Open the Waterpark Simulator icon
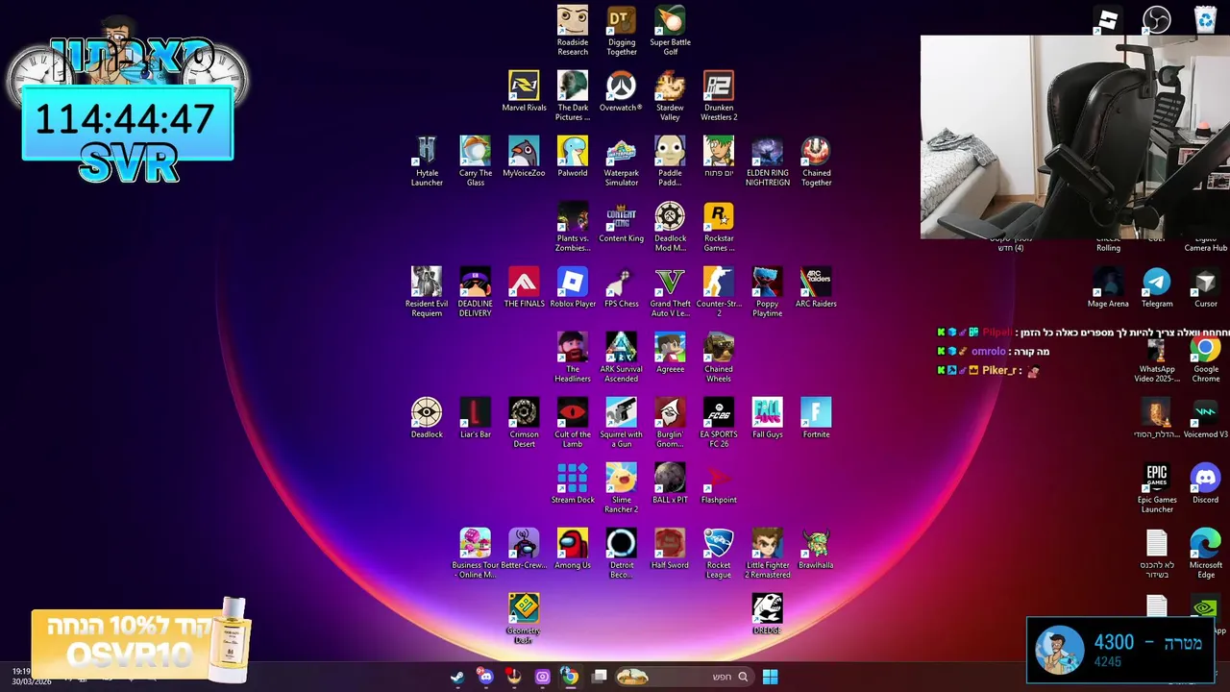The width and height of the screenshot is (1230, 692). tap(622, 151)
